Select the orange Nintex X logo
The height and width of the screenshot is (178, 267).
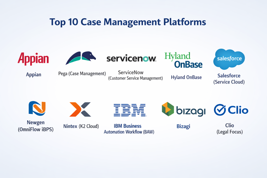pos(80,109)
